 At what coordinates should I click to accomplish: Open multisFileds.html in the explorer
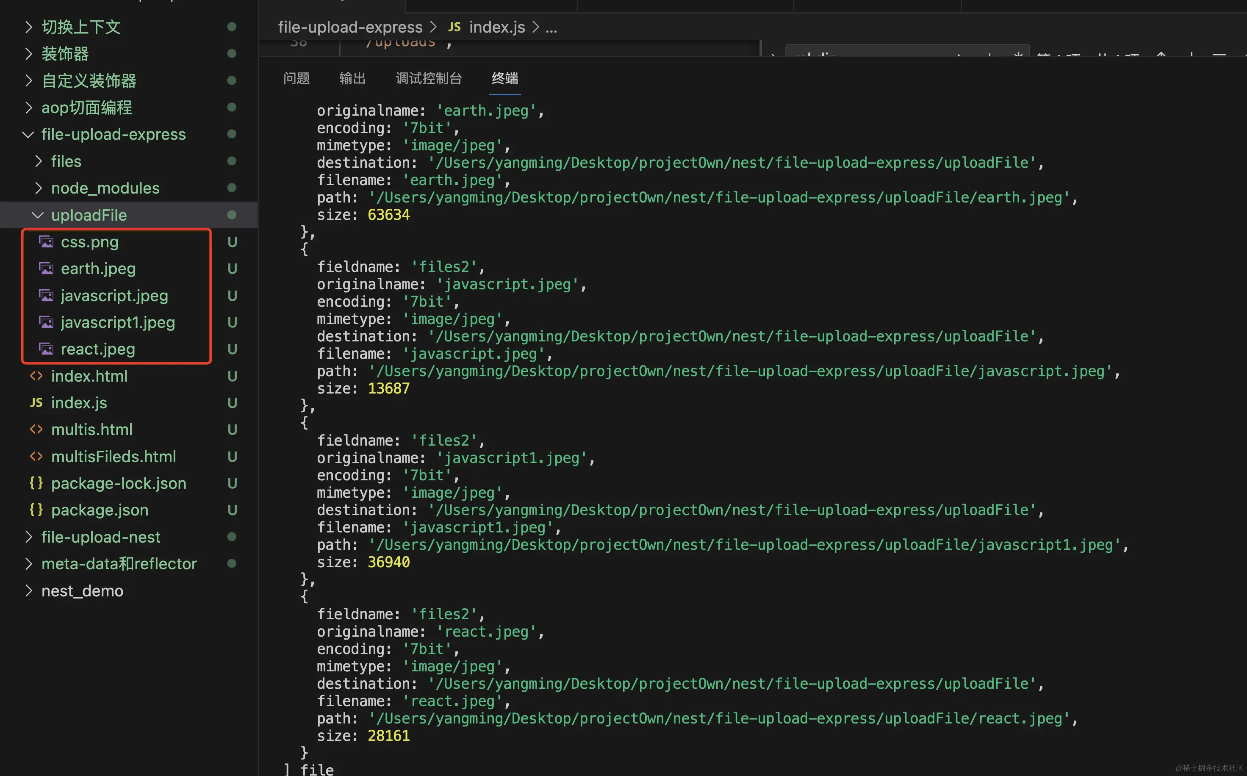click(x=114, y=456)
